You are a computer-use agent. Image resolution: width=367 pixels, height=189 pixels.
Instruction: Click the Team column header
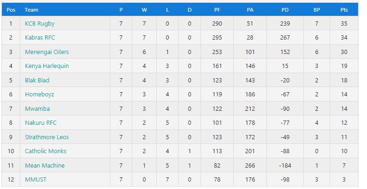(x=31, y=10)
